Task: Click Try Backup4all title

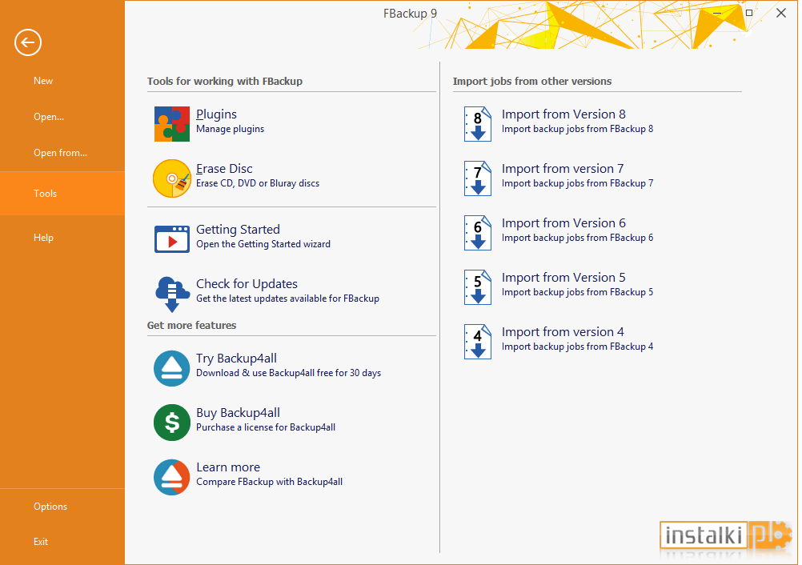Action: pyautogui.click(x=236, y=359)
